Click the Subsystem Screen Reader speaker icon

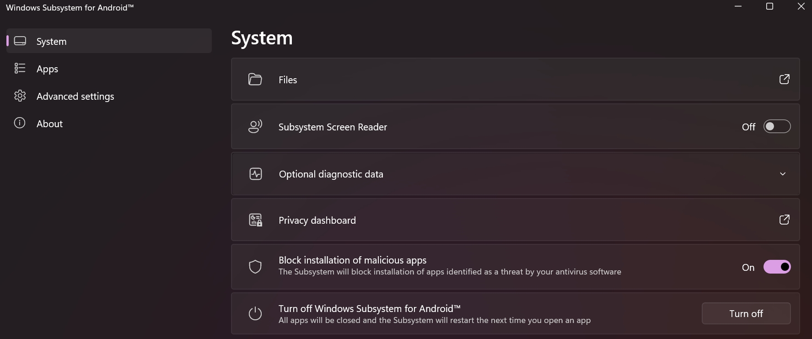(x=255, y=126)
